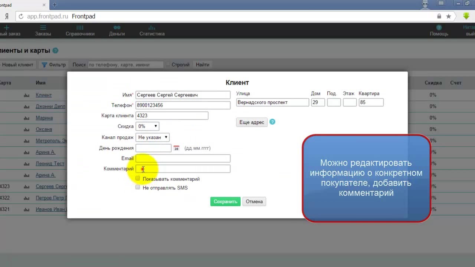Open the Помощь help menu
Screen dimensions: 475x267
(439, 30)
